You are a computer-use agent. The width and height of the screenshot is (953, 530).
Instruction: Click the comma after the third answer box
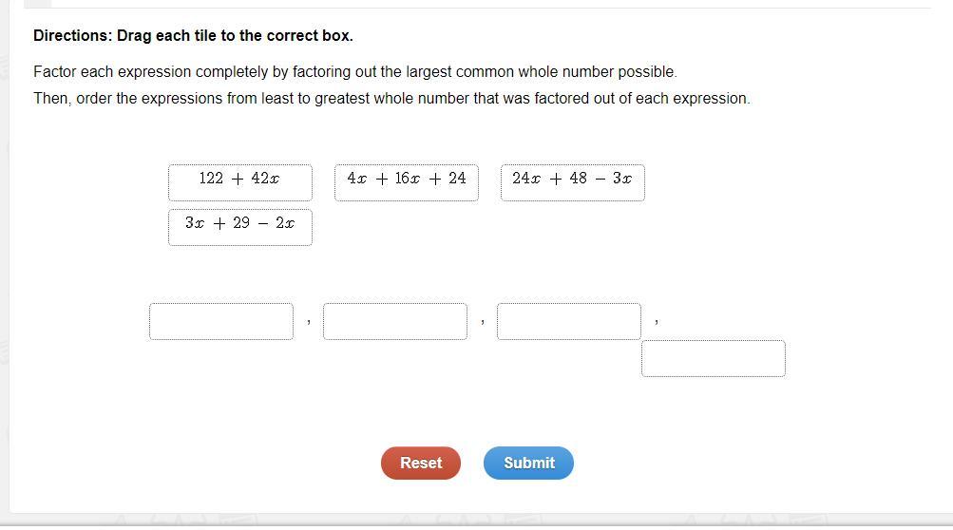pos(657,323)
